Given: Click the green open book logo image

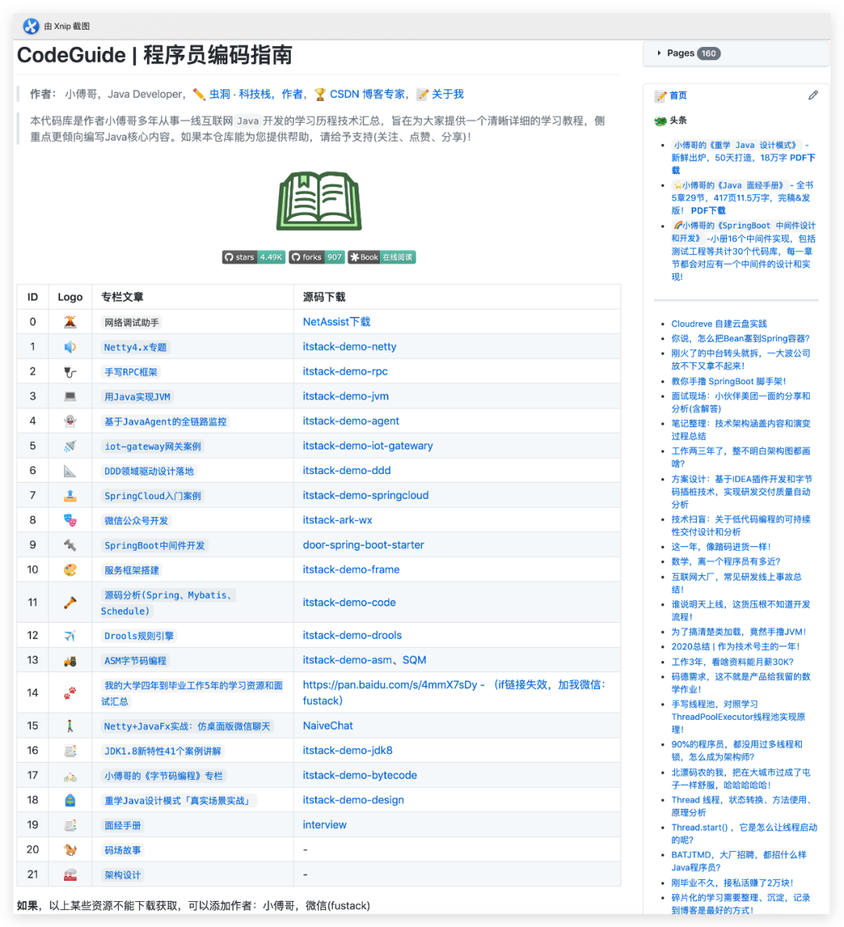Looking at the screenshot, I should (319, 201).
